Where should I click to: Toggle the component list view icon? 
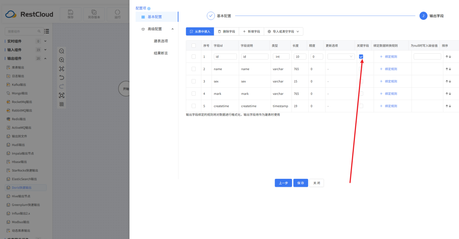coord(46,32)
